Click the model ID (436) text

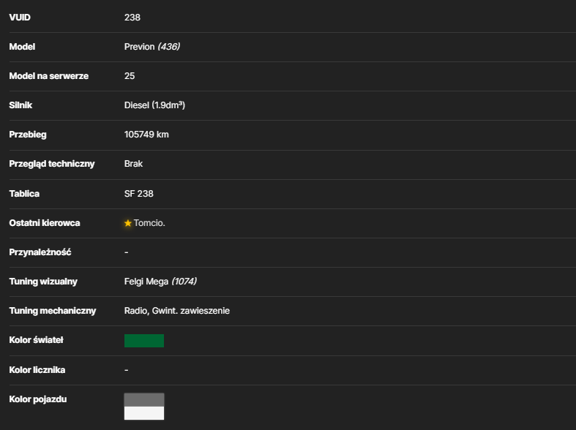click(168, 47)
